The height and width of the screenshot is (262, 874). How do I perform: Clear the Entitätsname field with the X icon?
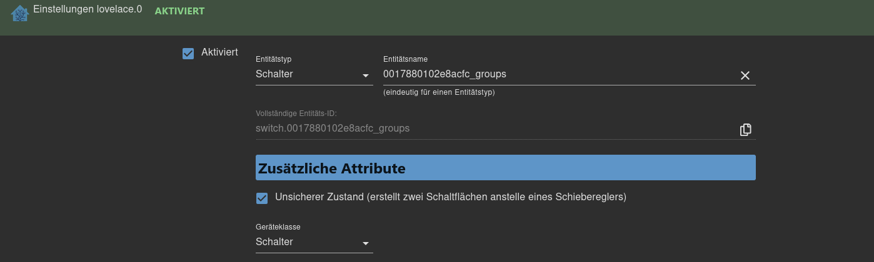click(745, 75)
